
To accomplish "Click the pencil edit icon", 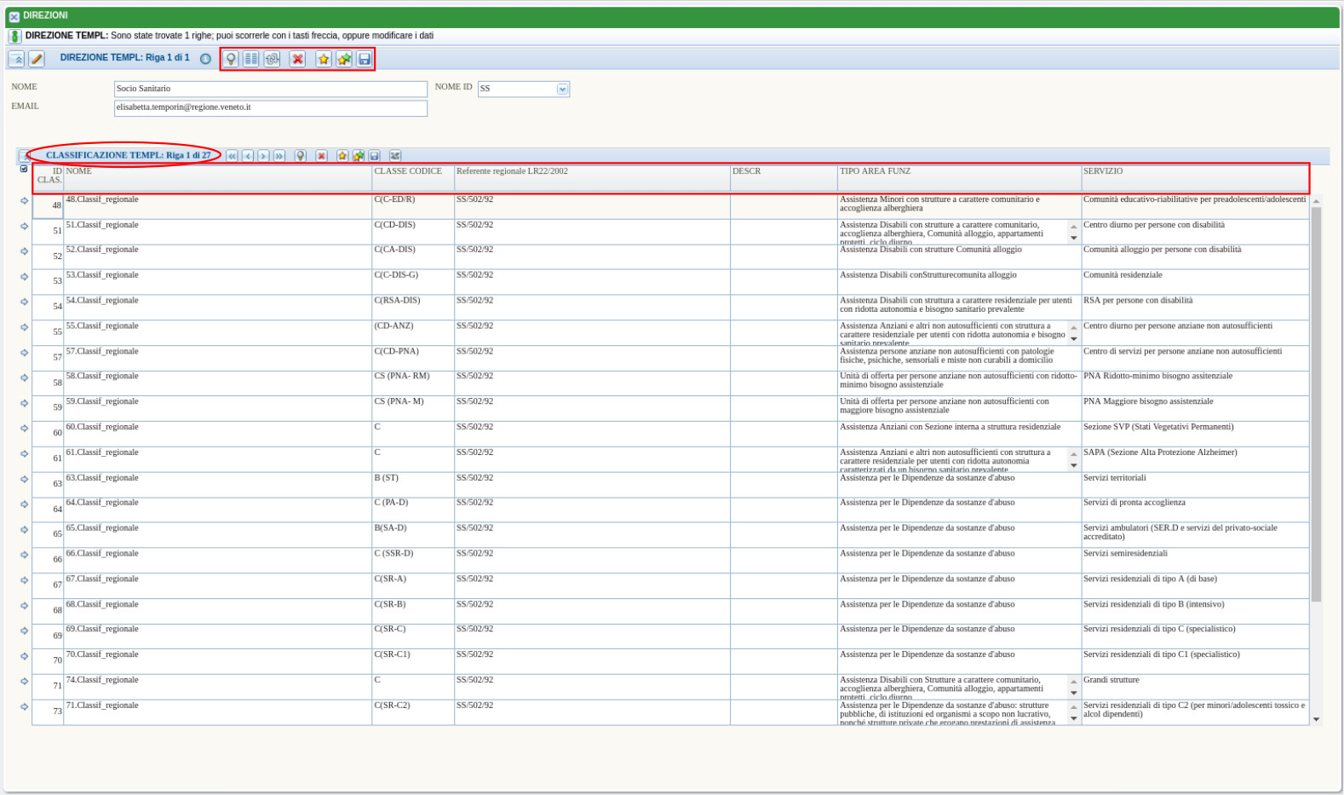I will (x=37, y=59).
